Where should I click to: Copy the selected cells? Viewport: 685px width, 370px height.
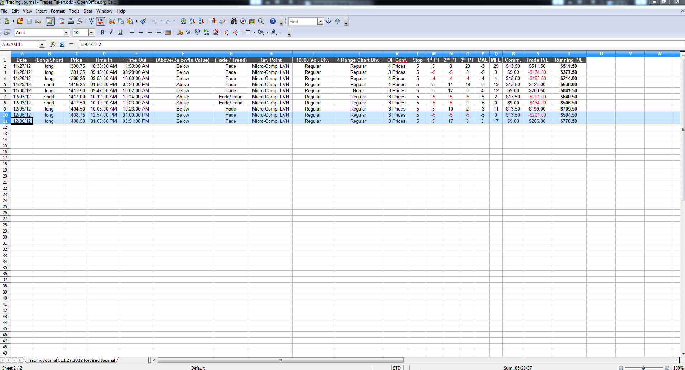121,22
